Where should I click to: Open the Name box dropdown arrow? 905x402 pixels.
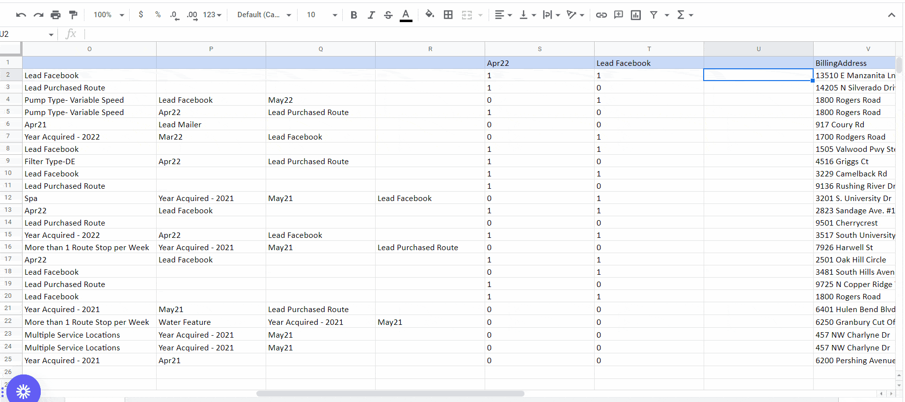pos(51,34)
